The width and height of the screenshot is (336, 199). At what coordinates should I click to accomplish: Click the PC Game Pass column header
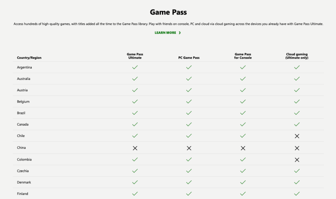point(189,58)
